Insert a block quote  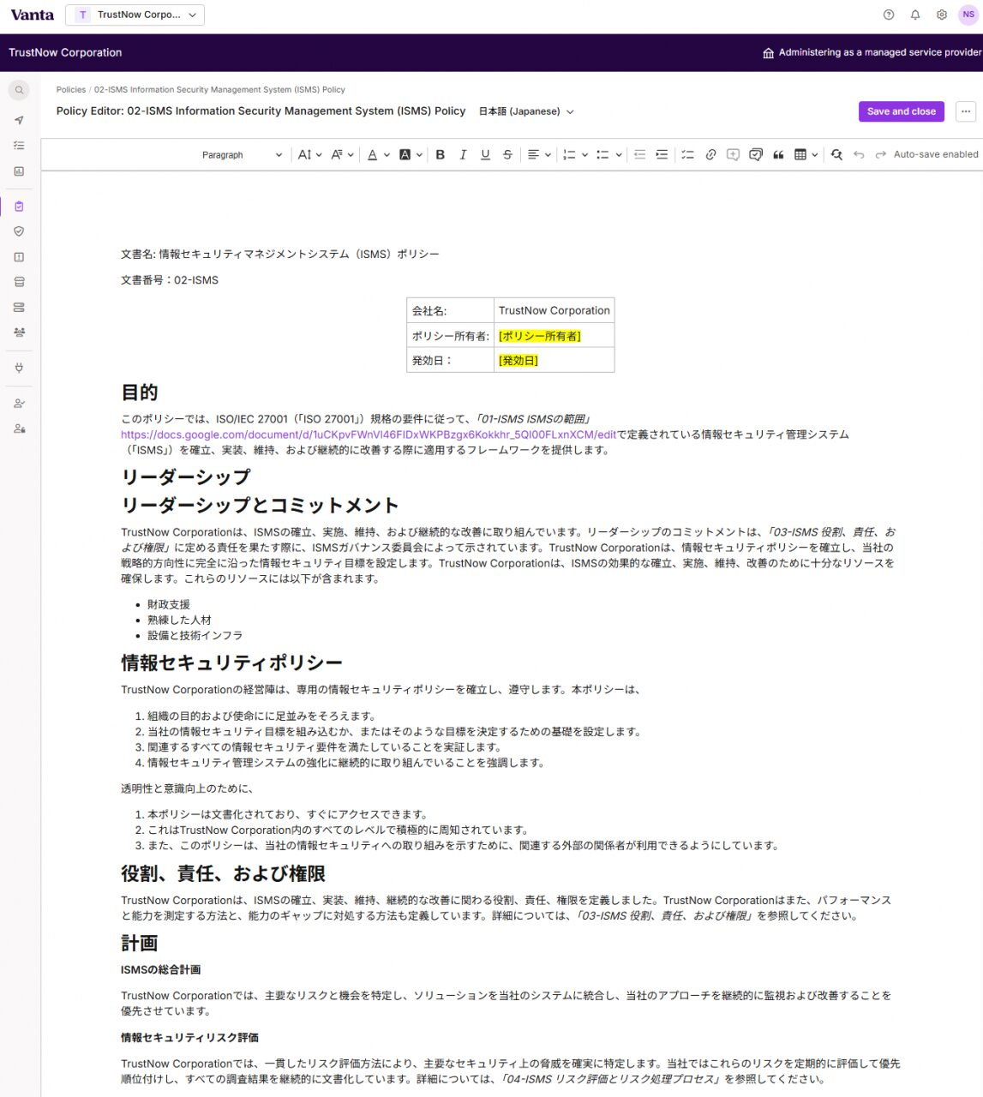click(x=778, y=155)
